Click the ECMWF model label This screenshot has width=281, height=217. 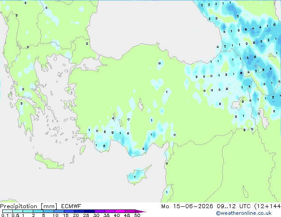71,206
